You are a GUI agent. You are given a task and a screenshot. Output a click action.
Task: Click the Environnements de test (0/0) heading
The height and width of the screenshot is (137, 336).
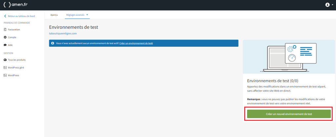point(273,80)
